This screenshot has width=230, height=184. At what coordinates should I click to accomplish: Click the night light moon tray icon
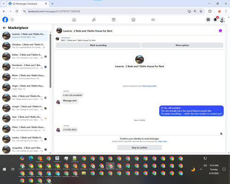[x=193, y=169]
